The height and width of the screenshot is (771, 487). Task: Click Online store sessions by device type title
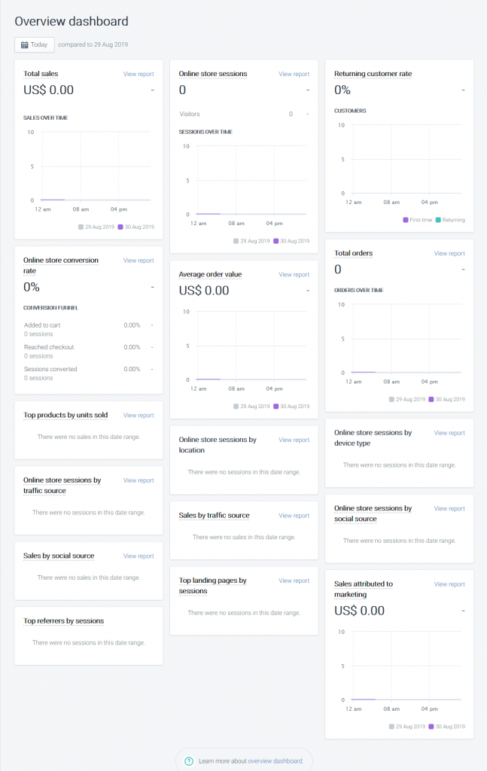click(x=373, y=438)
